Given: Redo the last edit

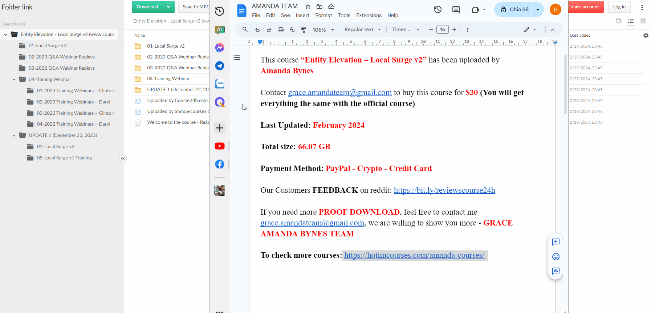Looking at the screenshot, I should point(269,30).
